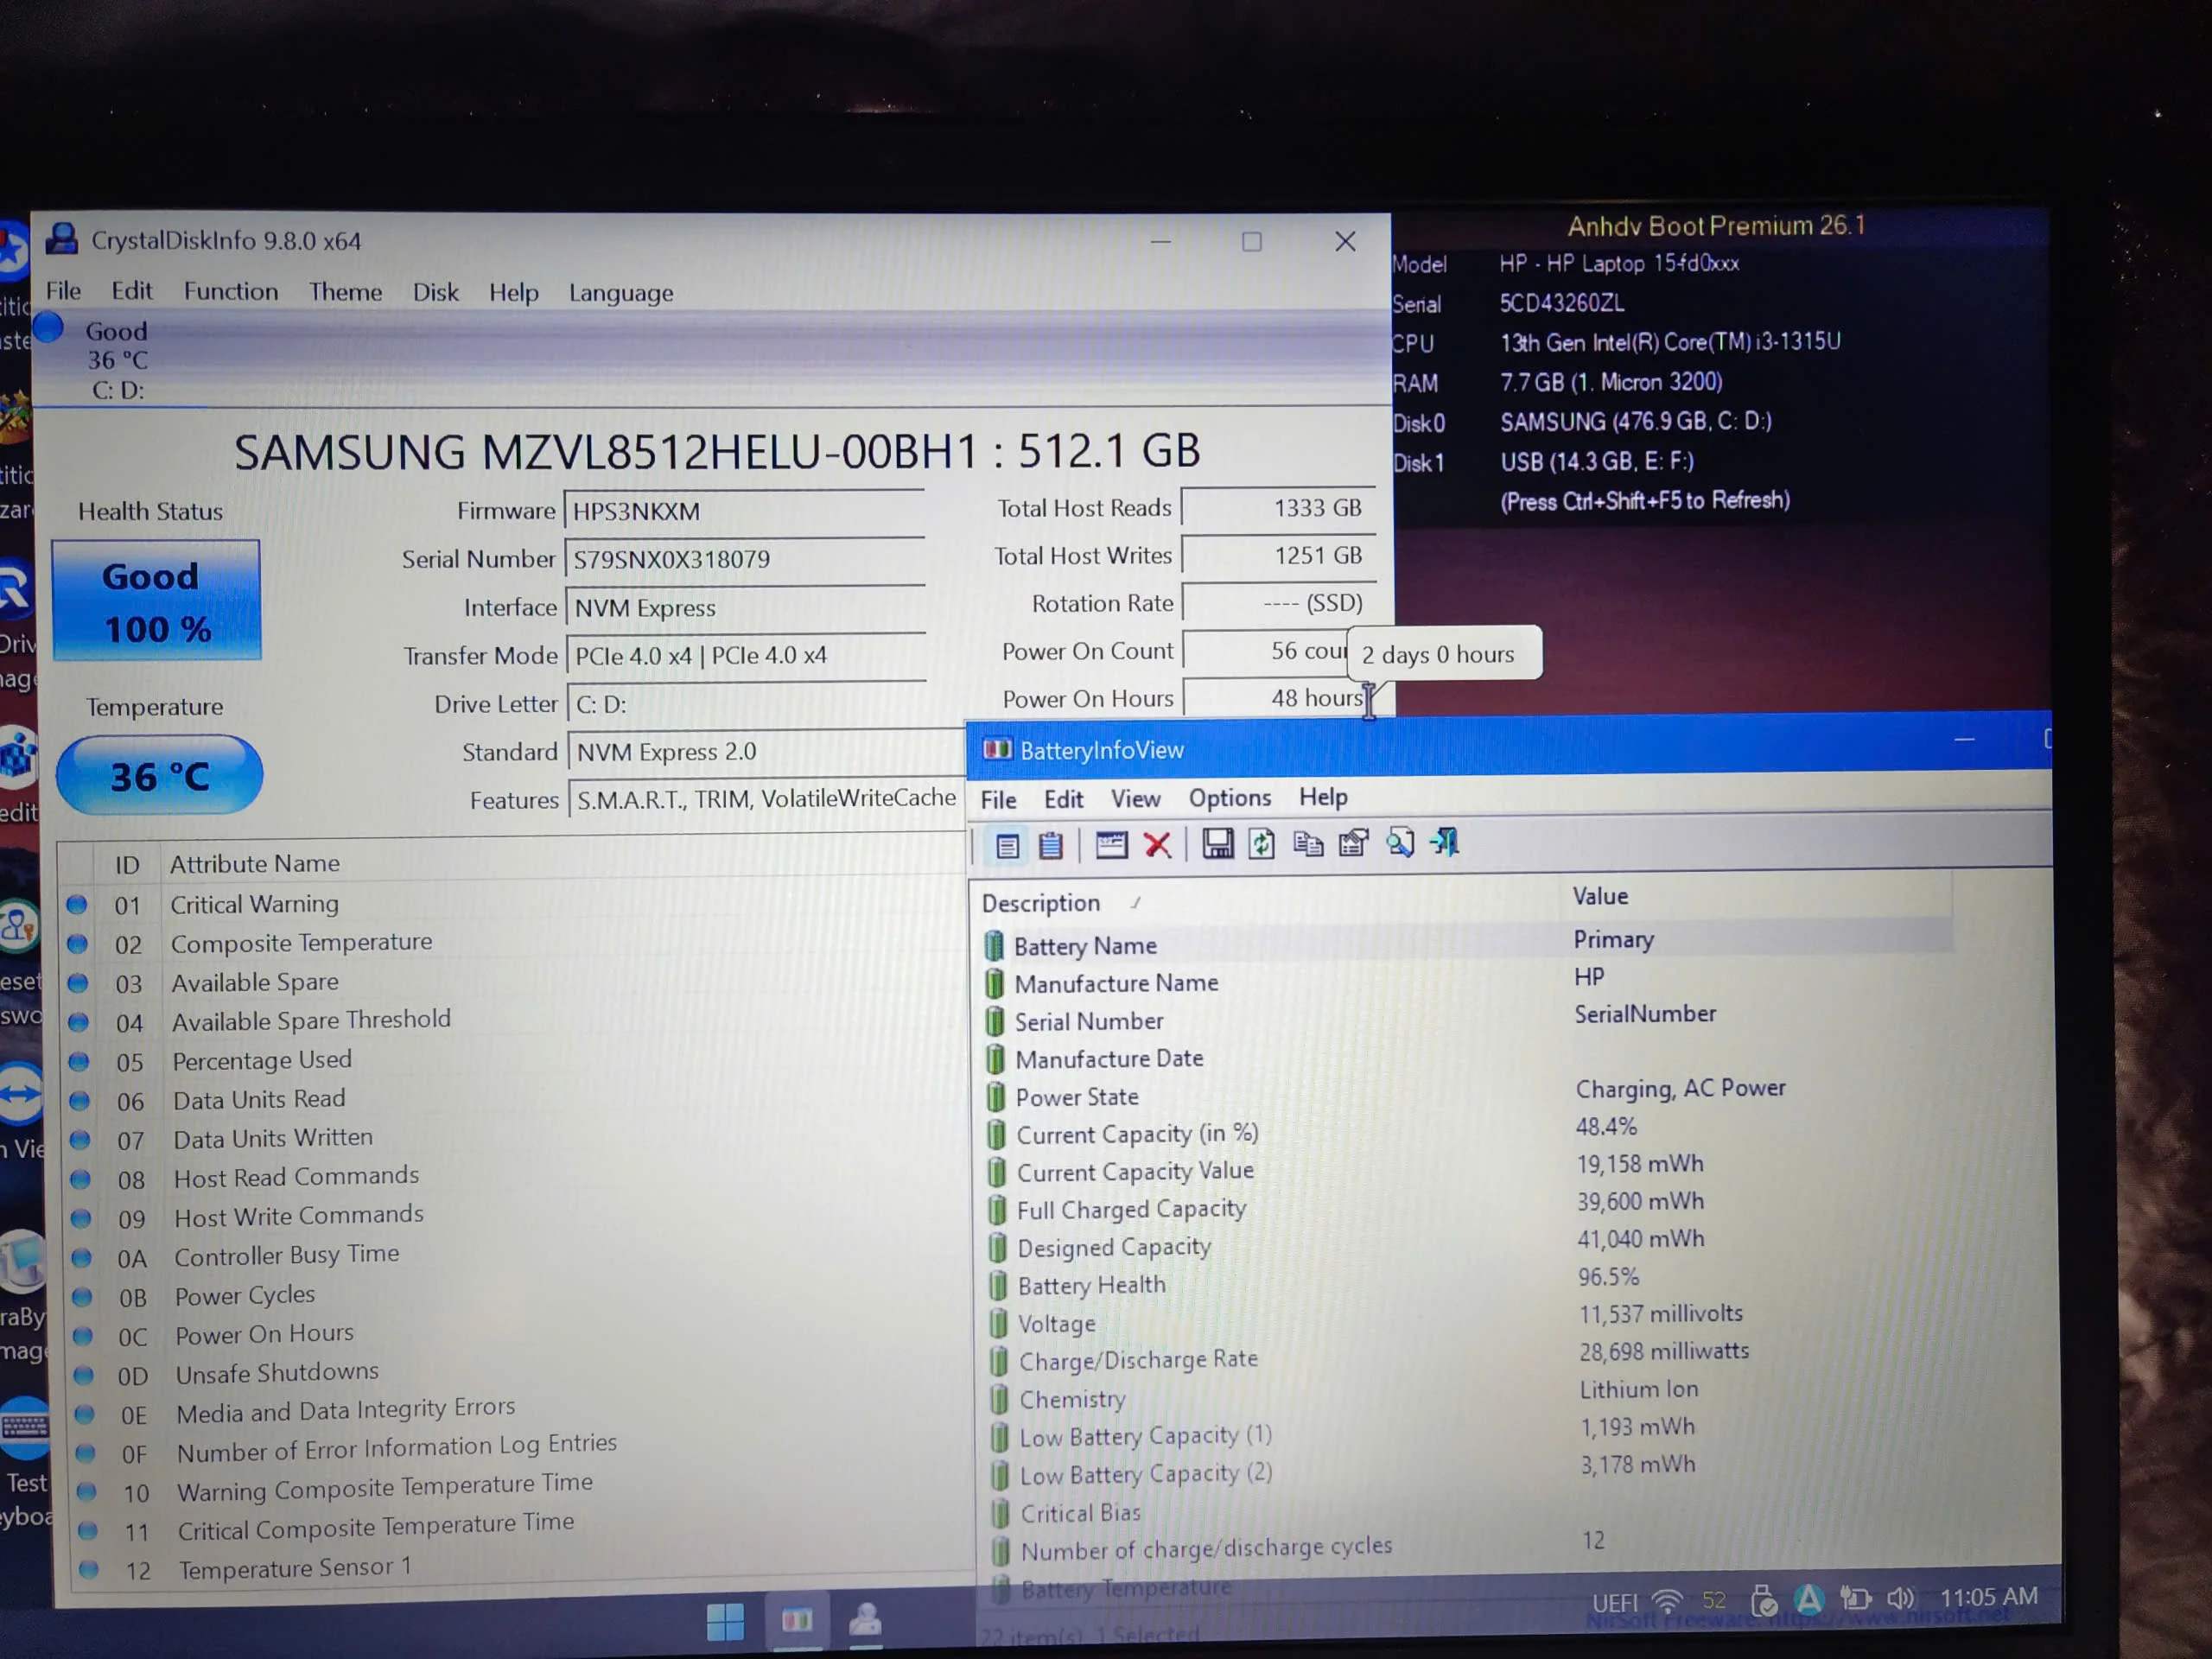Open the File menu in CrystalDiskInfo

[63, 291]
